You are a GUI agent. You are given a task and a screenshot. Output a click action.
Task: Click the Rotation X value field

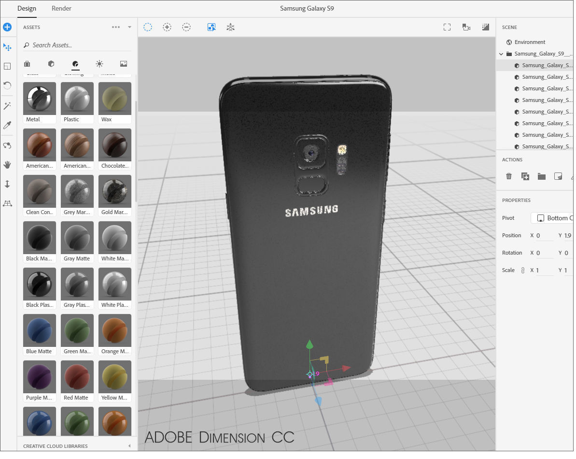click(545, 253)
